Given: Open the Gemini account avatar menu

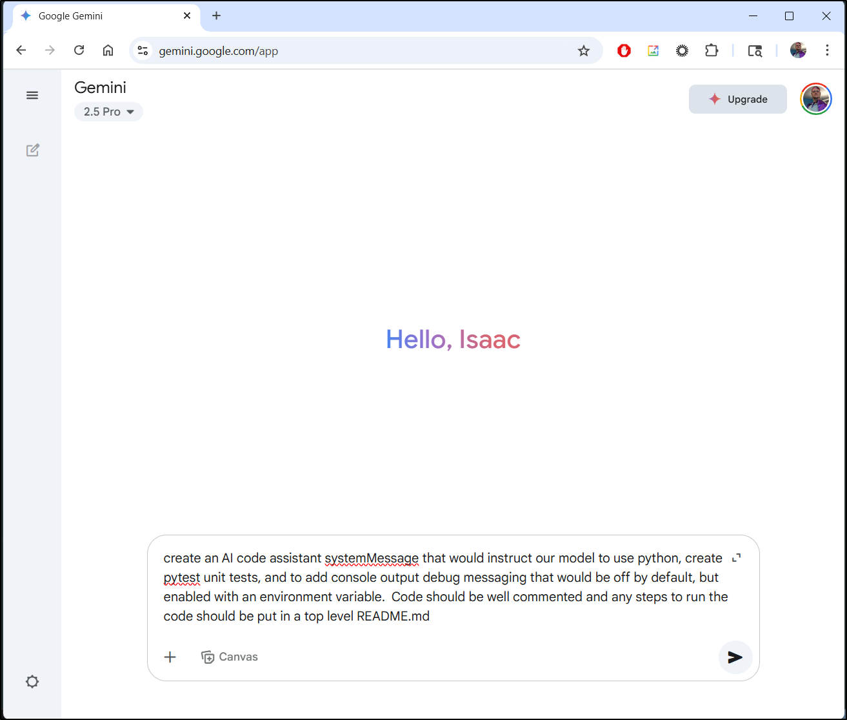Looking at the screenshot, I should coord(815,99).
